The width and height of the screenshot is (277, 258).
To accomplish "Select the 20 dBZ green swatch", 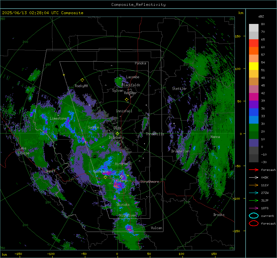I will (x=254, y=127).
